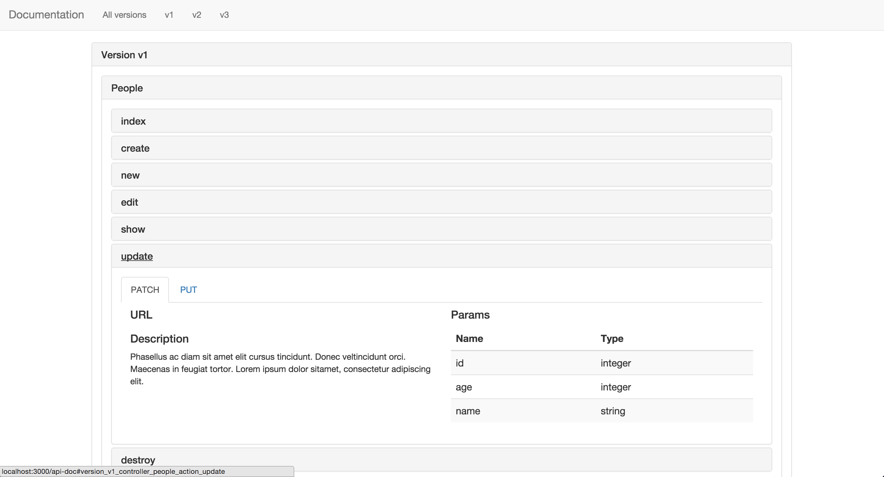Expand the show action
Viewport: 884px width, 477px height.
click(x=133, y=229)
